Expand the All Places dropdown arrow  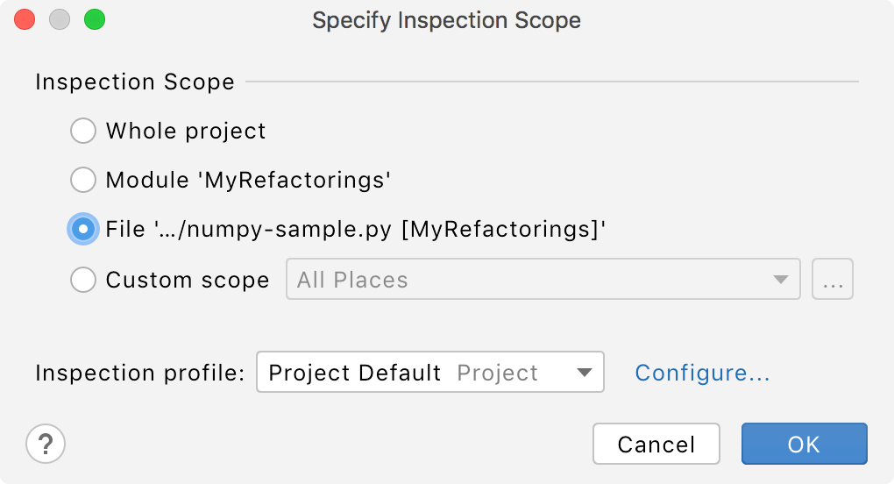[x=780, y=280]
